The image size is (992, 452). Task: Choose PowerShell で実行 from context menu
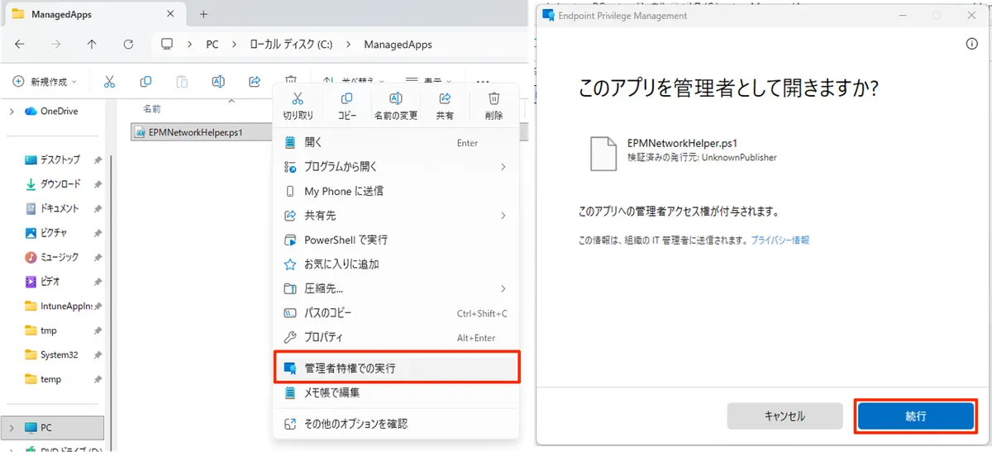click(396, 240)
